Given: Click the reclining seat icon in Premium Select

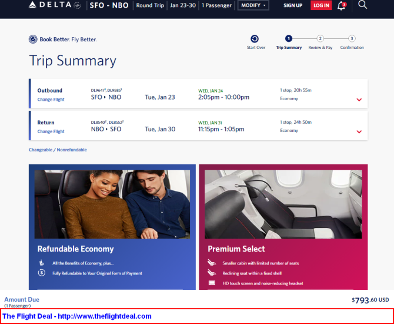Looking at the screenshot, I should [x=212, y=273].
